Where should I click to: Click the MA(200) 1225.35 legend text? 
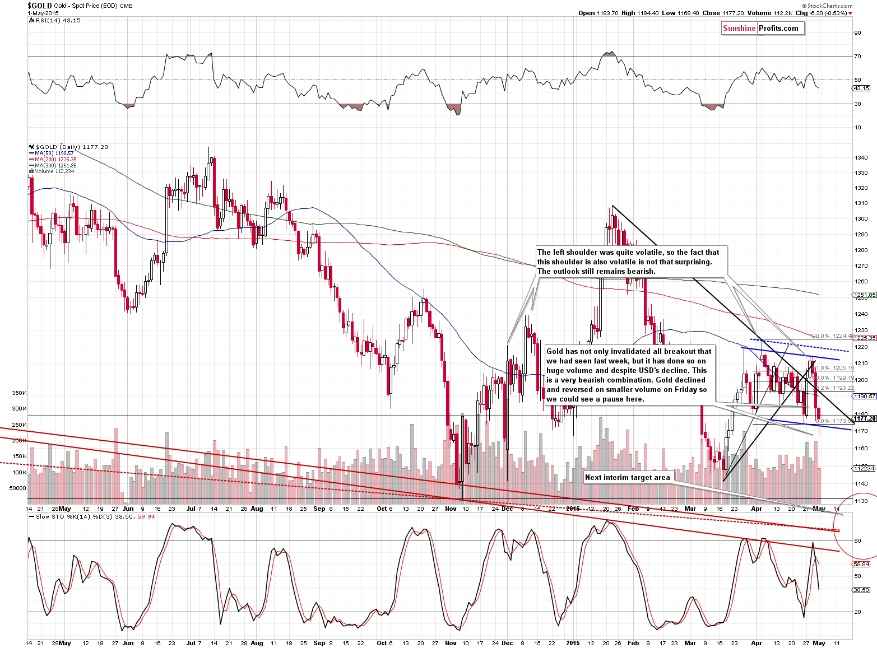click(56, 160)
